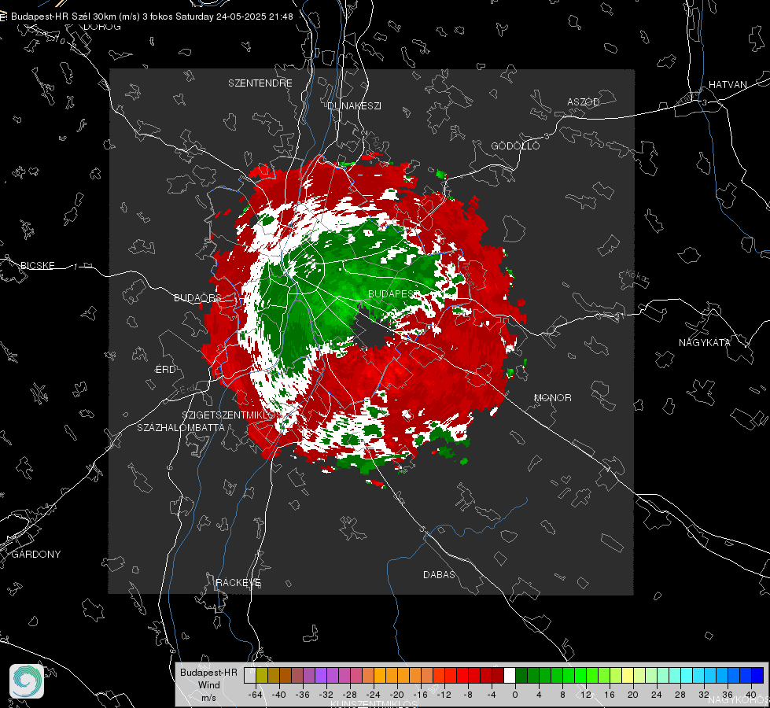Click the SZÁZHALOMBATTA label
The height and width of the screenshot is (708, 770).
pos(181,427)
